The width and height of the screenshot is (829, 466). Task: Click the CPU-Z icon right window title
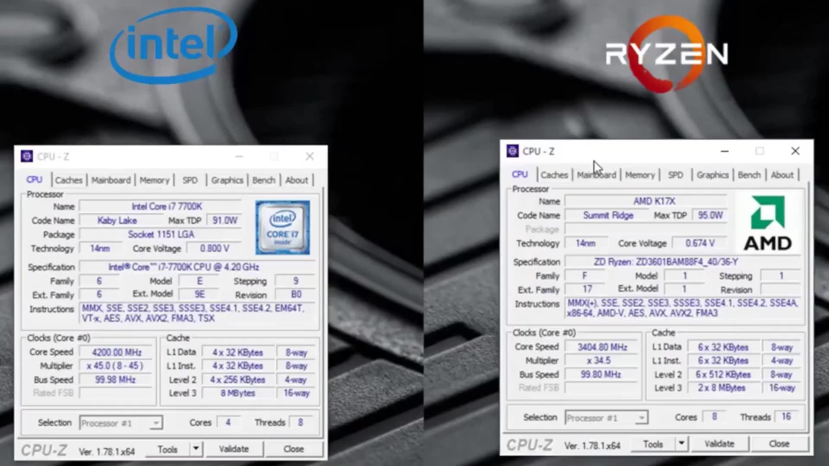pos(512,151)
